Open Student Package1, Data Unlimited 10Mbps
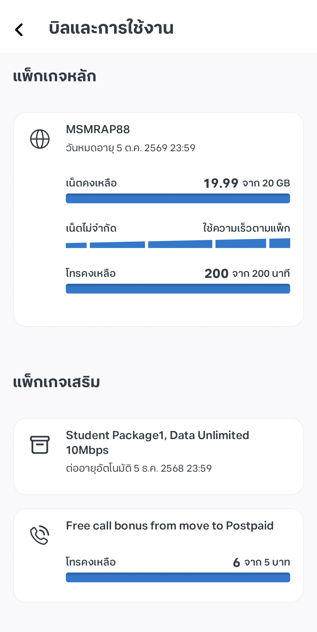The image size is (317, 632). 158,442
